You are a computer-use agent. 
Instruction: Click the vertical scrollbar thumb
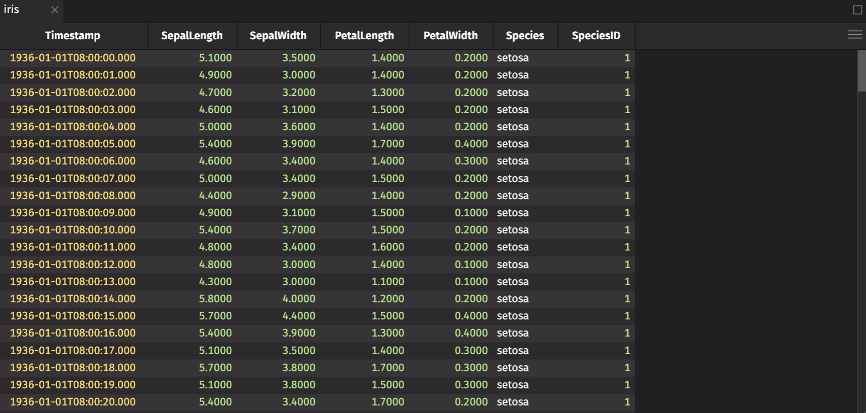click(x=861, y=71)
